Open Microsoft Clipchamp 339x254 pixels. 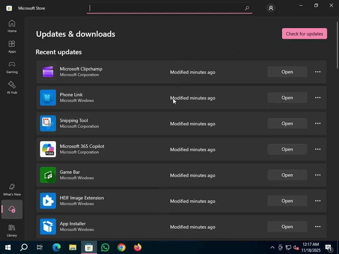click(x=287, y=72)
